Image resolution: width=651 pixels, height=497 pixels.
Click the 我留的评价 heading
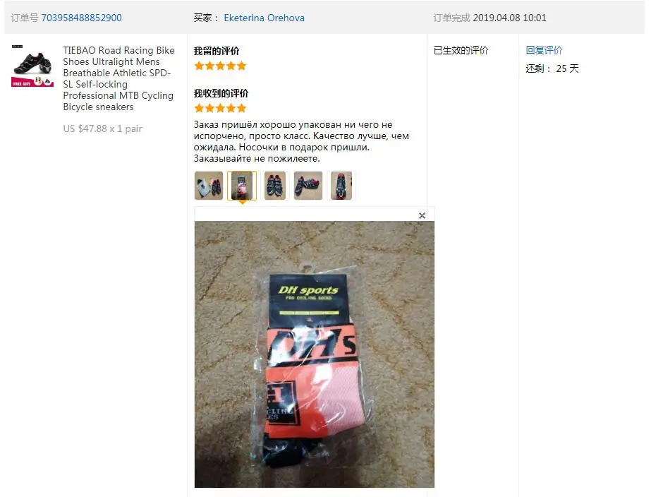click(x=217, y=51)
